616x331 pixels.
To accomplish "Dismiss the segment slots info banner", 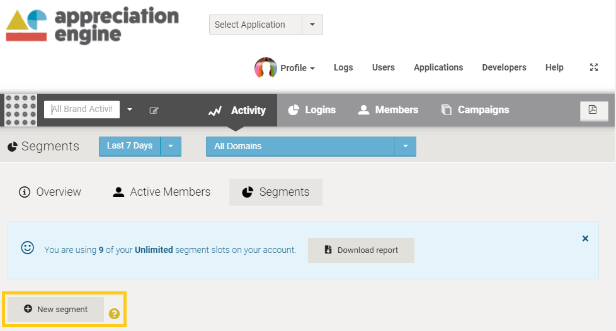I will (x=585, y=238).
